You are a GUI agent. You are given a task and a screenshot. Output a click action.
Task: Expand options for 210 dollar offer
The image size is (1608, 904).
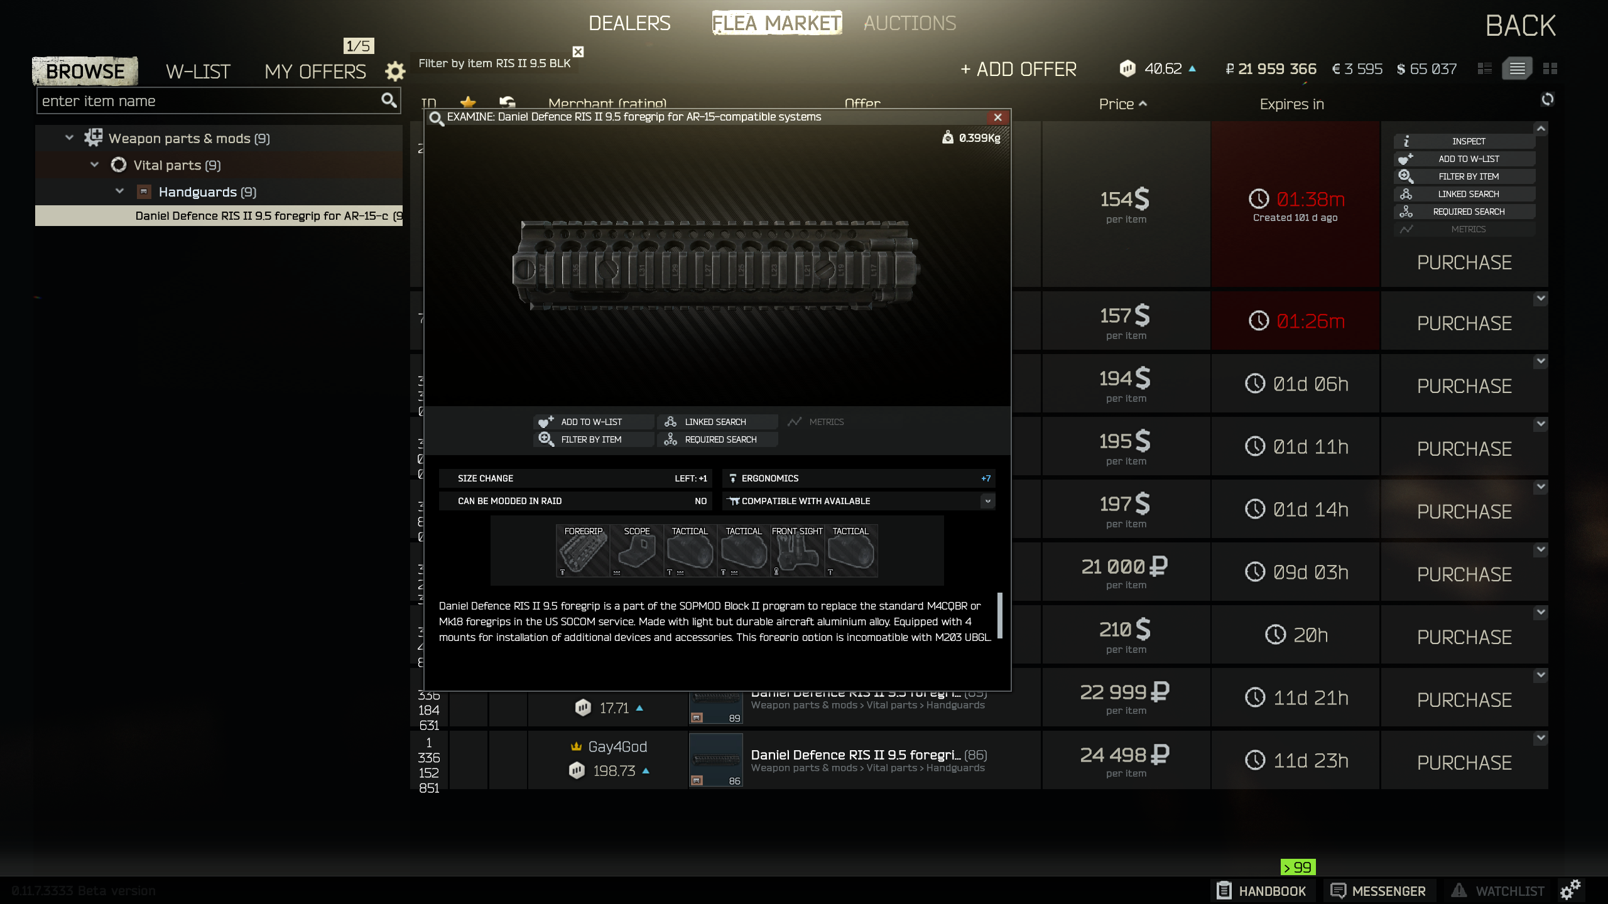[x=1541, y=612]
